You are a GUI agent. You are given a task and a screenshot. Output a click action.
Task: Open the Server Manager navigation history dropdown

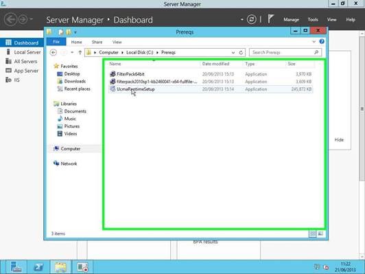(31, 19)
